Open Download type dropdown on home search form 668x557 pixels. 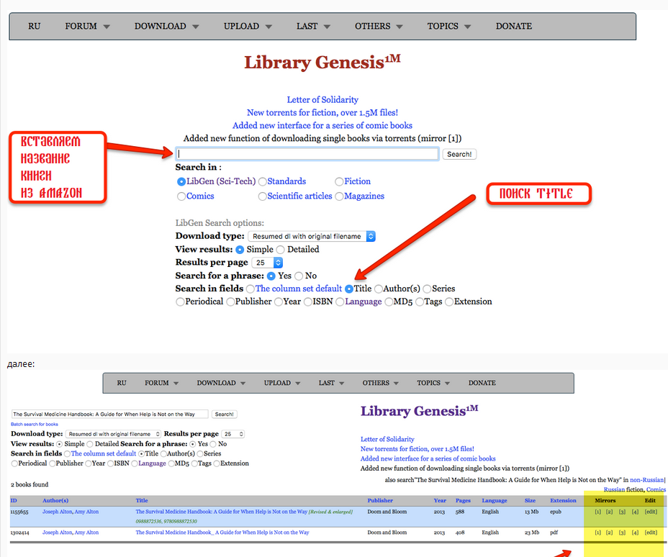[312, 236]
